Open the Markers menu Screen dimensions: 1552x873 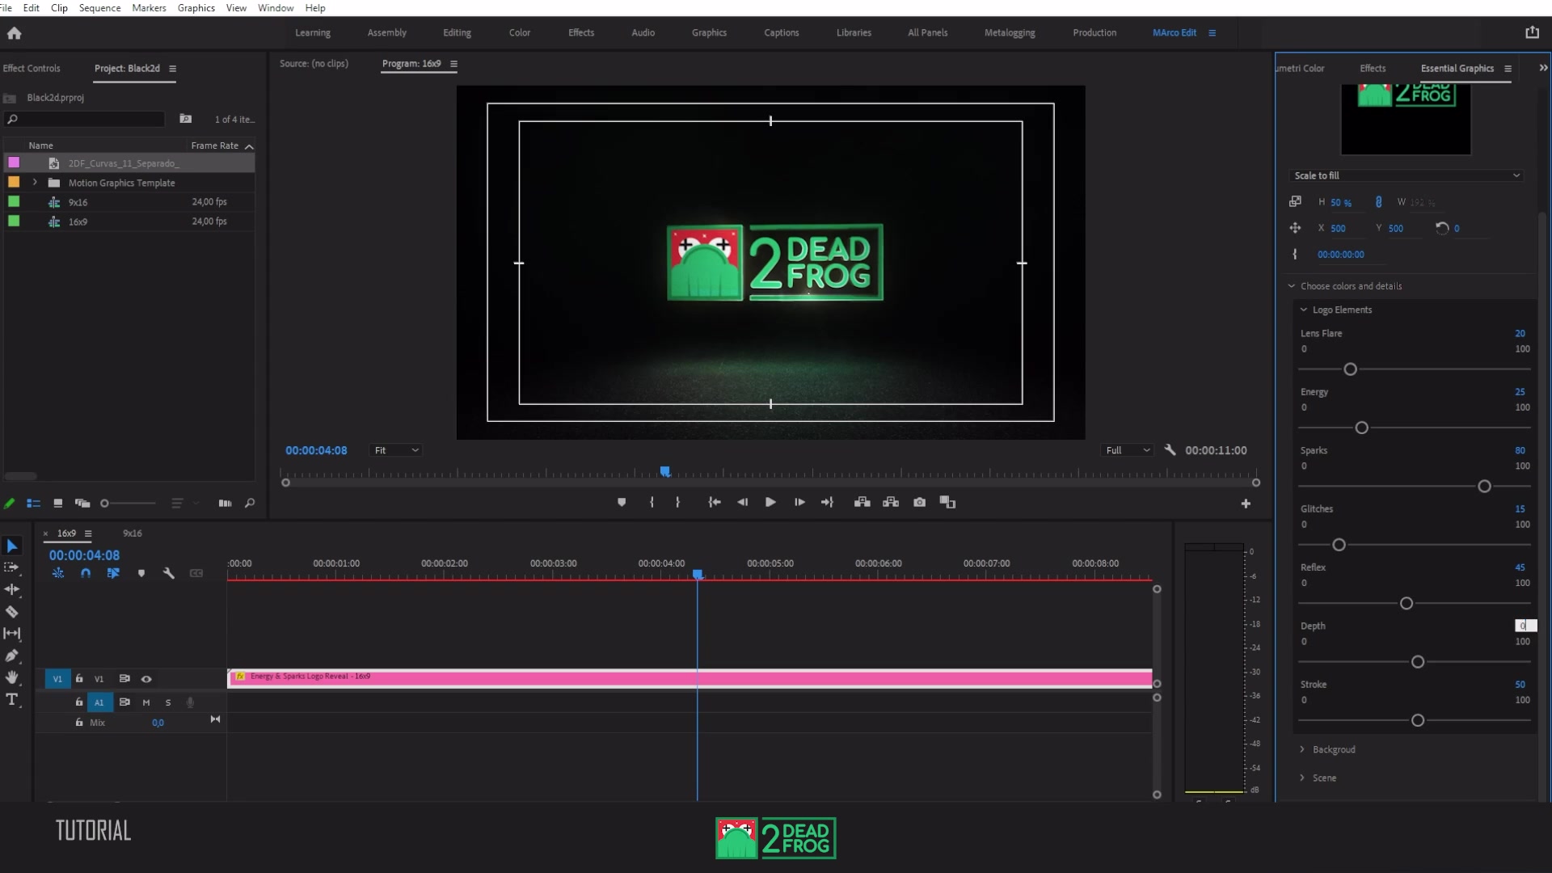(149, 8)
